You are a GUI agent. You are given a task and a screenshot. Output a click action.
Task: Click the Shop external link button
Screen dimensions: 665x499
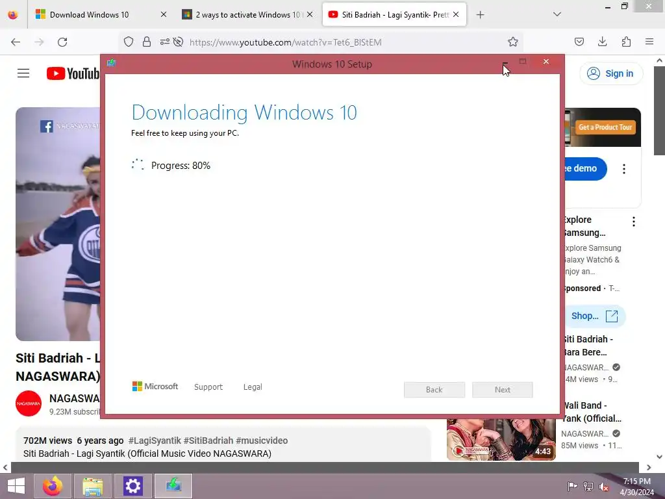594,316
